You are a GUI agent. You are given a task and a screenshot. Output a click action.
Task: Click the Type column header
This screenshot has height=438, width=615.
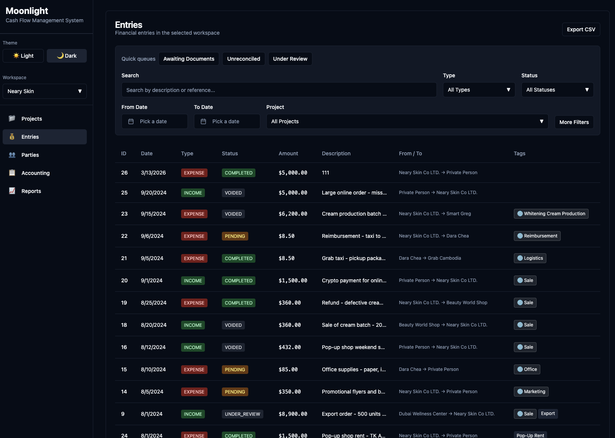[x=187, y=153]
